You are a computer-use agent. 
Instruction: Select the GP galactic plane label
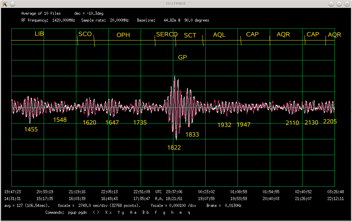pyautogui.click(x=182, y=57)
